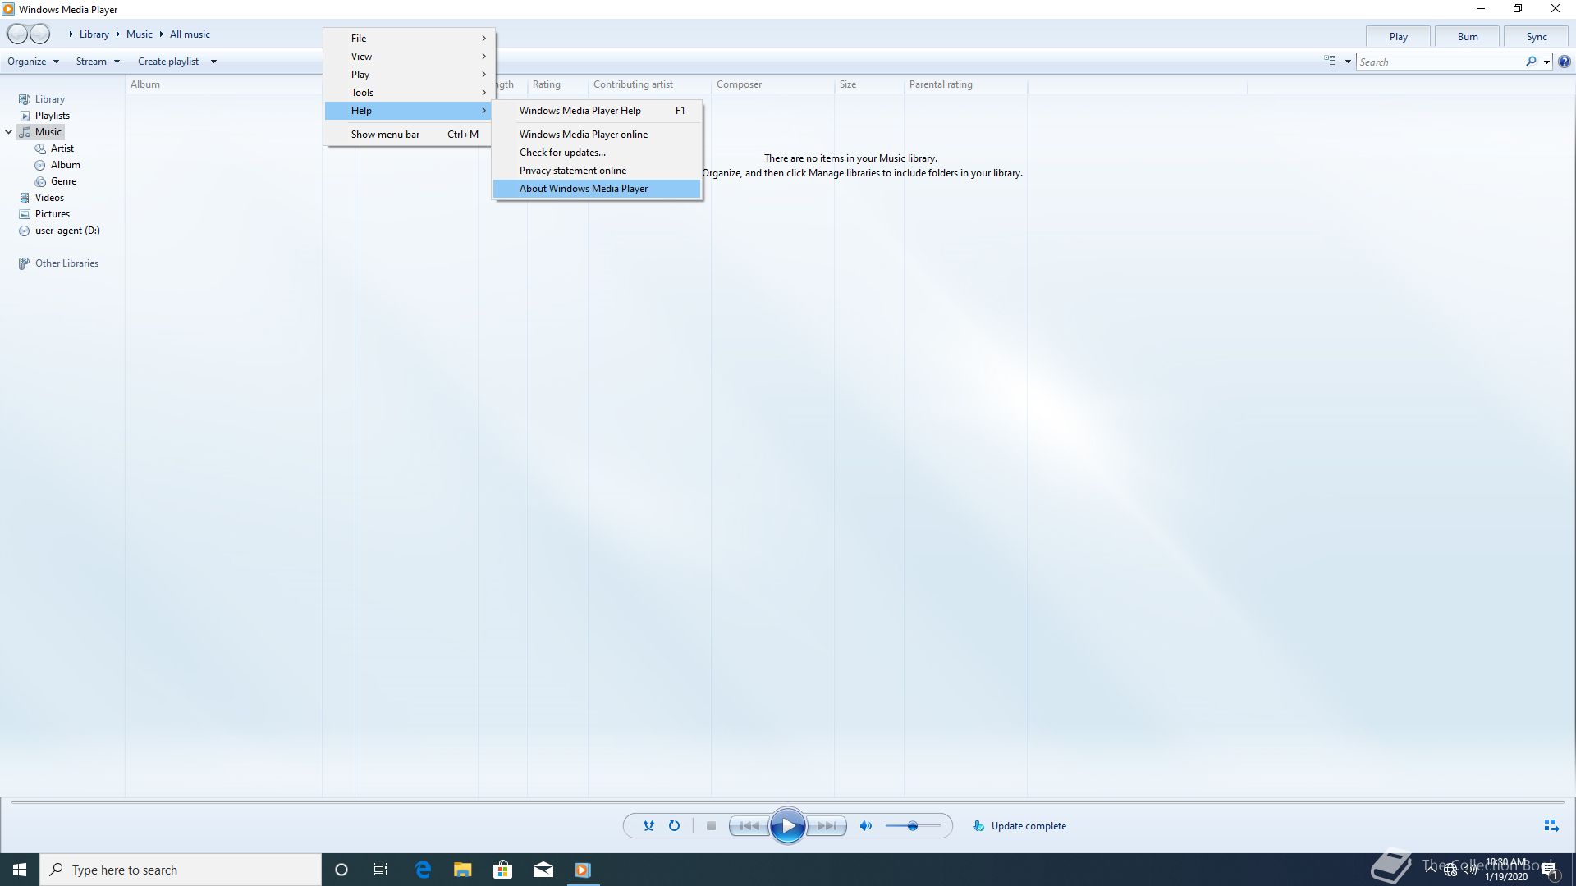Open the Play submenu
Image resolution: width=1576 pixels, height=886 pixels.
click(x=408, y=75)
